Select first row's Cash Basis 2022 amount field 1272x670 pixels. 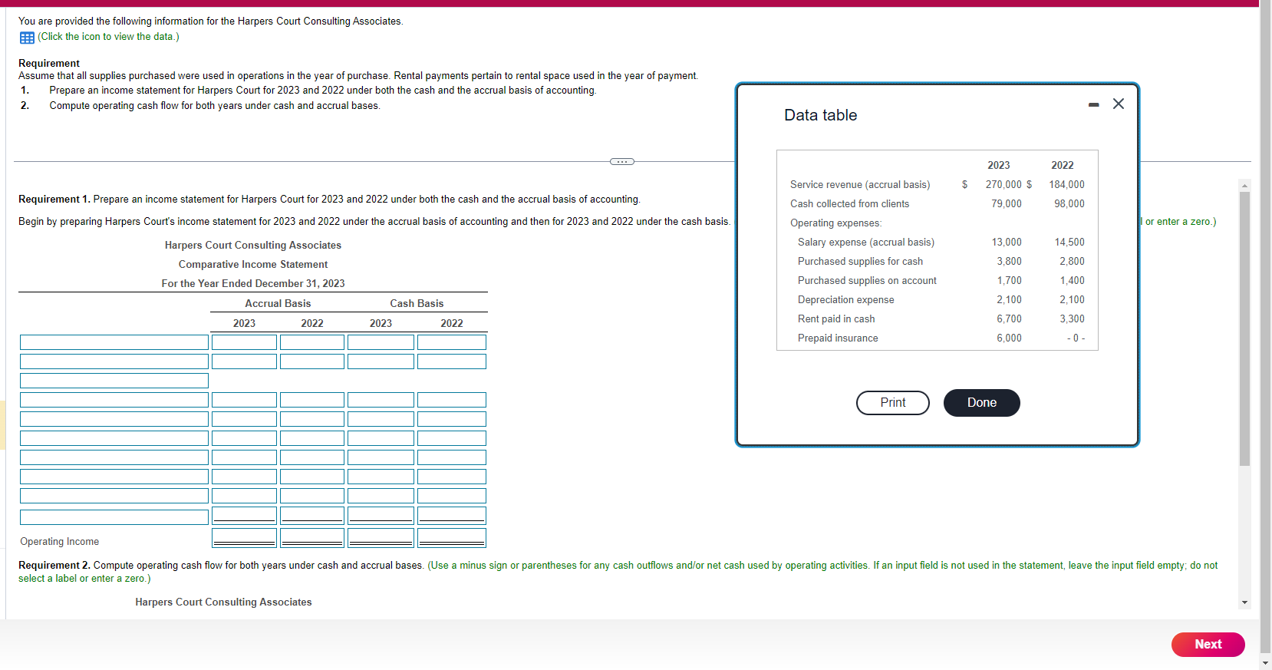coord(452,342)
